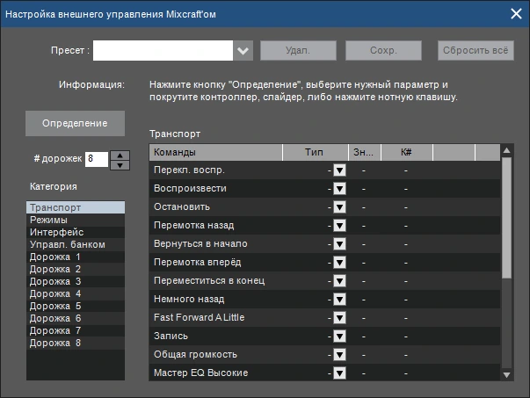Image resolution: width=530 pixels, height=398 pixels.
Task: Open the Пресет dropdown arrow
Action: [243, 51]
